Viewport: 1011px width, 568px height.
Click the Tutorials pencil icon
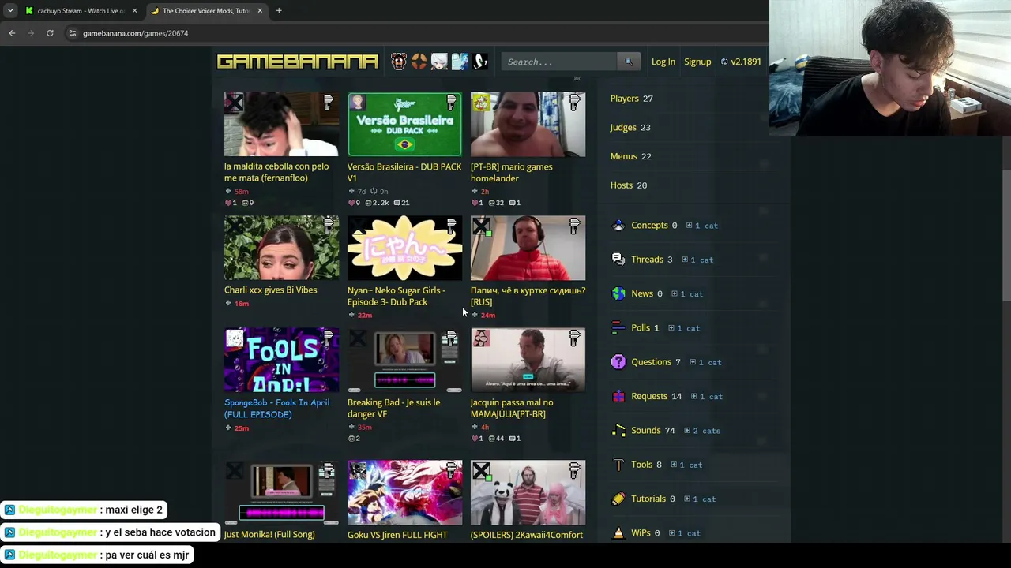coord(618,499)
